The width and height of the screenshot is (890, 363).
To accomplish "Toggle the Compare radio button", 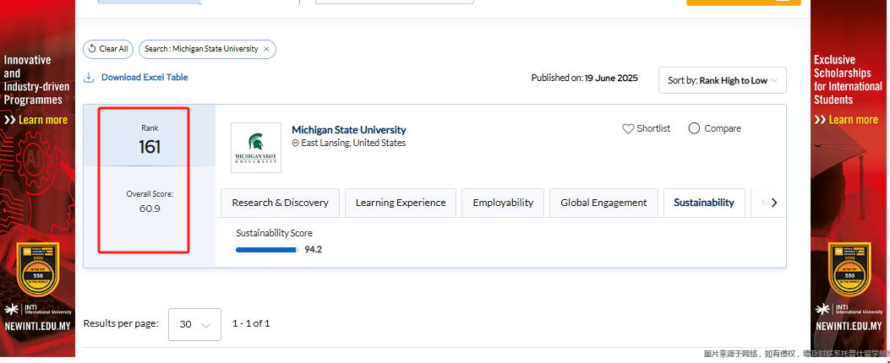I will 694,129.
